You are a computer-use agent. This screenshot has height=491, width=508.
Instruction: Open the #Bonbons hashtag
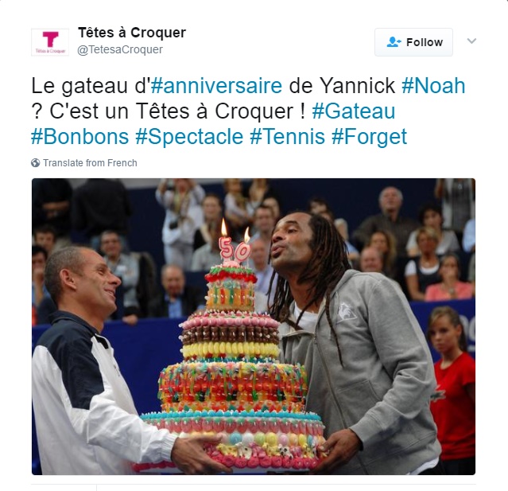pos(80,137)
